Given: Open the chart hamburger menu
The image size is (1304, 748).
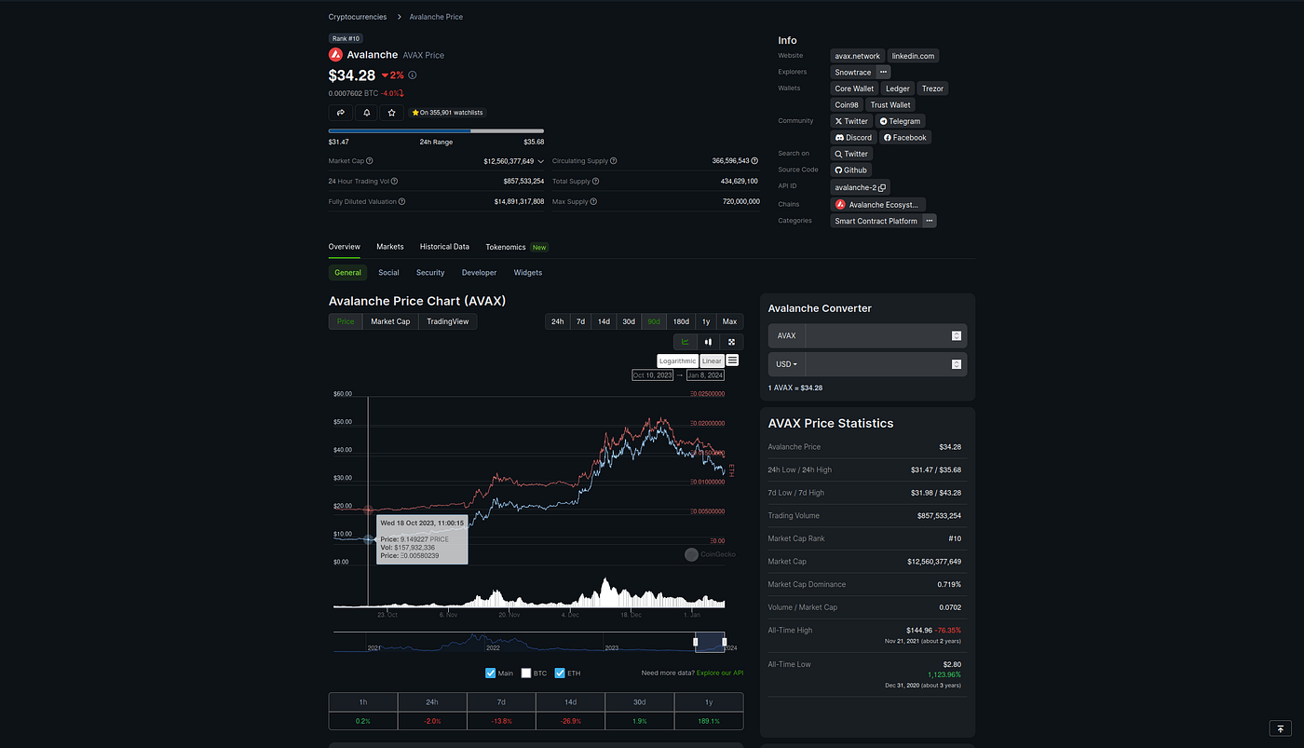Looking at the screenshot, I should tap(733, 360).
